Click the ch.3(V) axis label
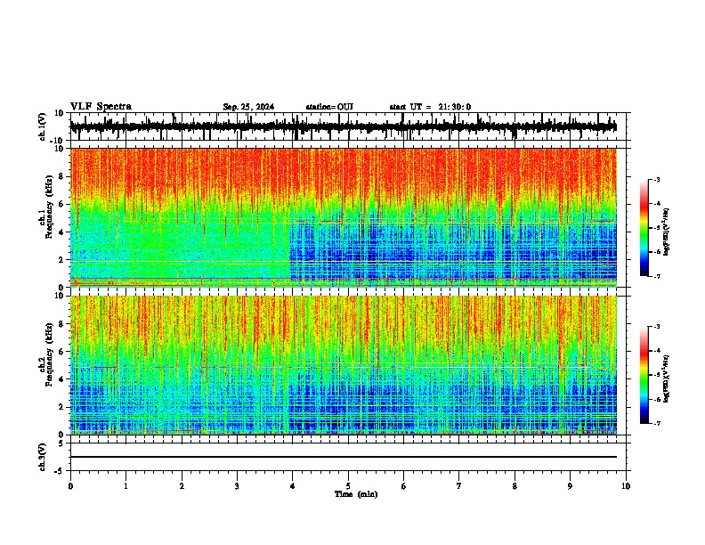 (x=43, y=457)
